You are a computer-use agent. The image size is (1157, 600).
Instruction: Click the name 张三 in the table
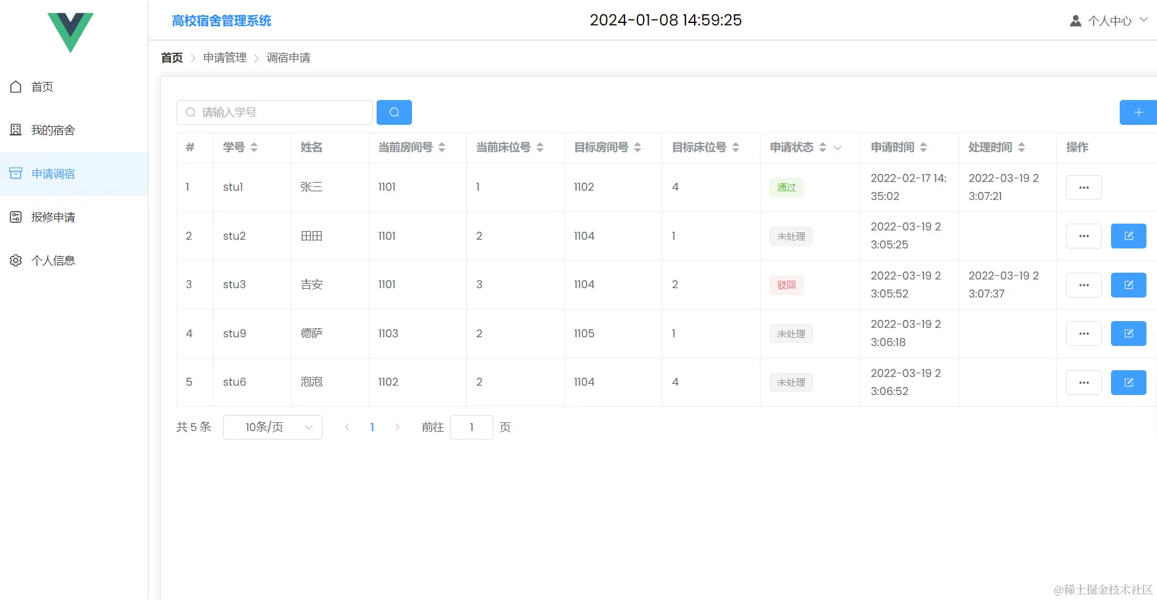312,187
